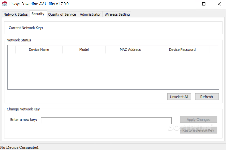Click the Model column header
226x150 pixels.
coord(84,50)
